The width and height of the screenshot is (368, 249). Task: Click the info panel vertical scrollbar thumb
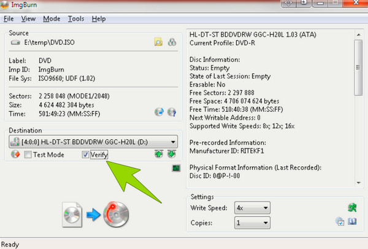click(x=358, y=67)
